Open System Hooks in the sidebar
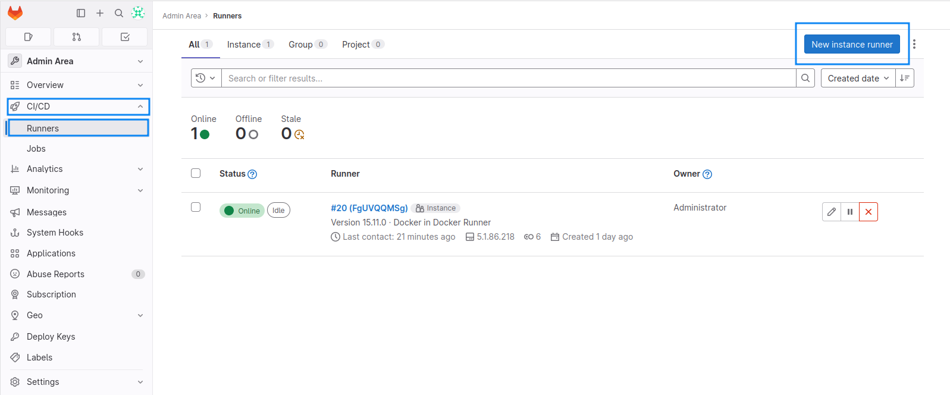Viewport: 950px width, 395px height. (x=77, y=233)
